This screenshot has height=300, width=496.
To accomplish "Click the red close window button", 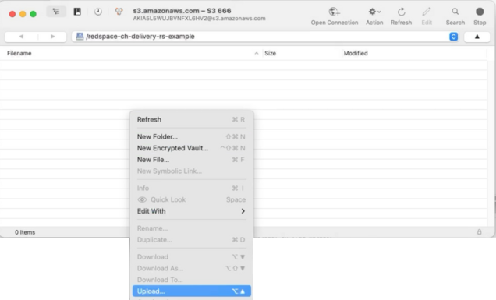I will click(x=12, y=14).
